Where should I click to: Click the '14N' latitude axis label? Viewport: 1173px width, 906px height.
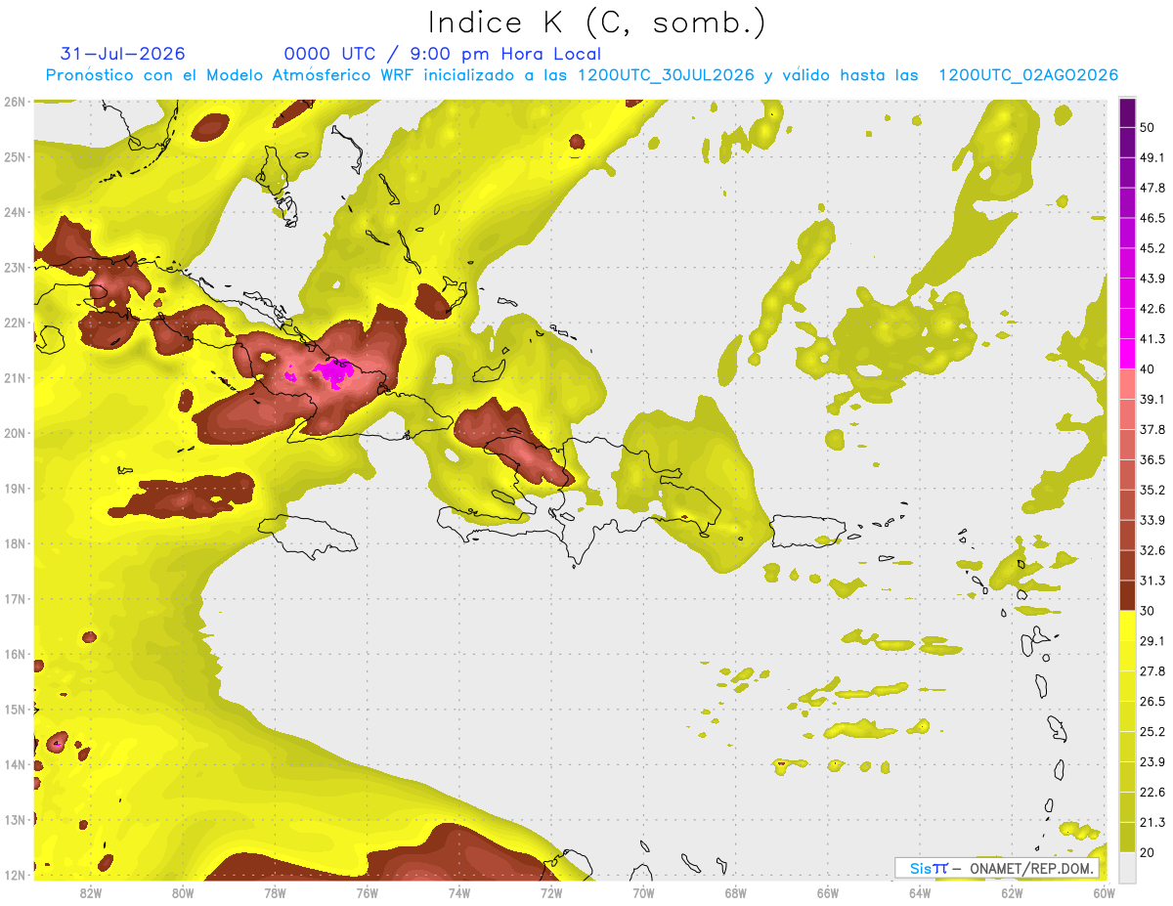[15, 764]
